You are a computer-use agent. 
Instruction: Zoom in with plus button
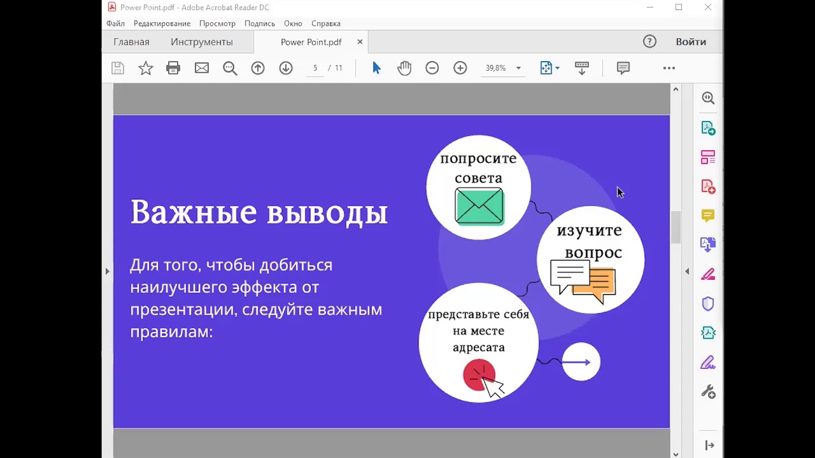[x=460, y=68]
